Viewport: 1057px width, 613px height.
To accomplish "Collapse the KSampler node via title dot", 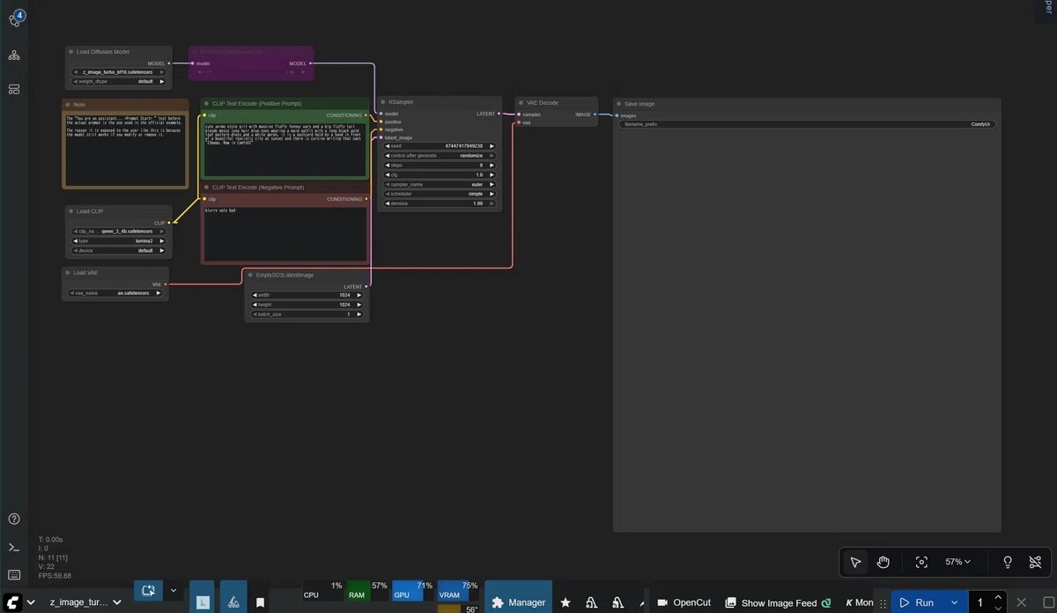I will (x=384, y=102).
